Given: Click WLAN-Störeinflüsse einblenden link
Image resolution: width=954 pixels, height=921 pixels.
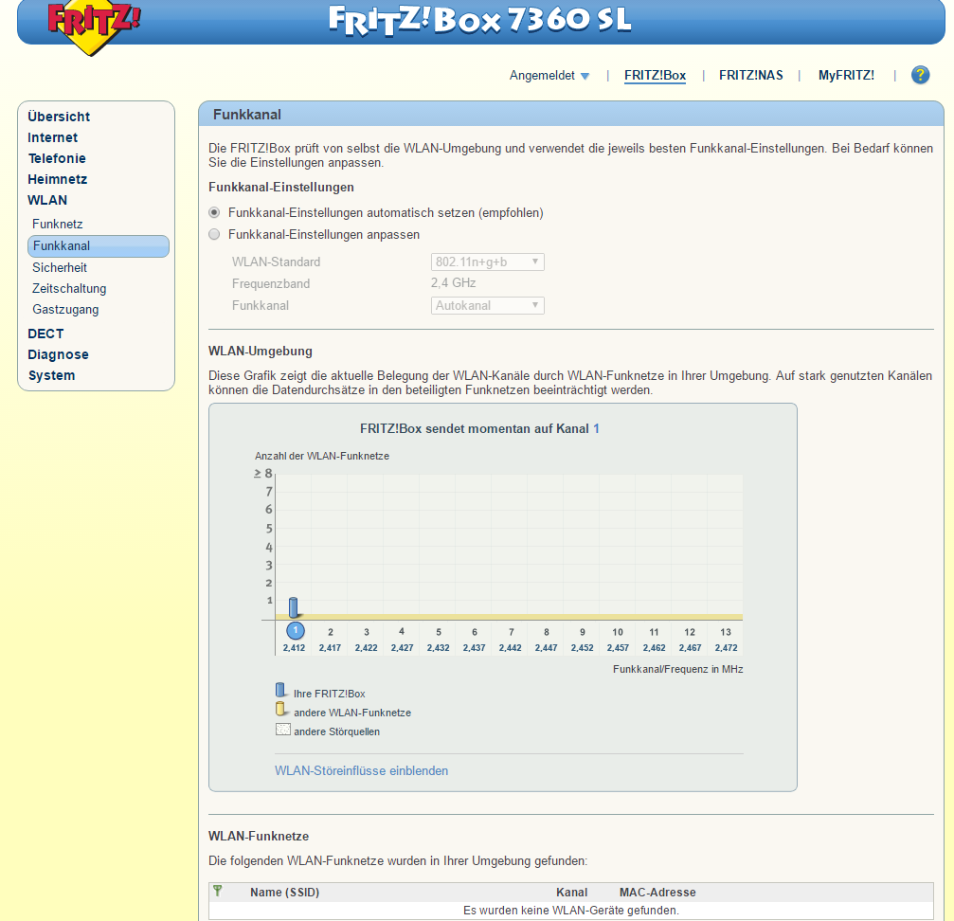Looking at the screenshot, I should [361, 770].
